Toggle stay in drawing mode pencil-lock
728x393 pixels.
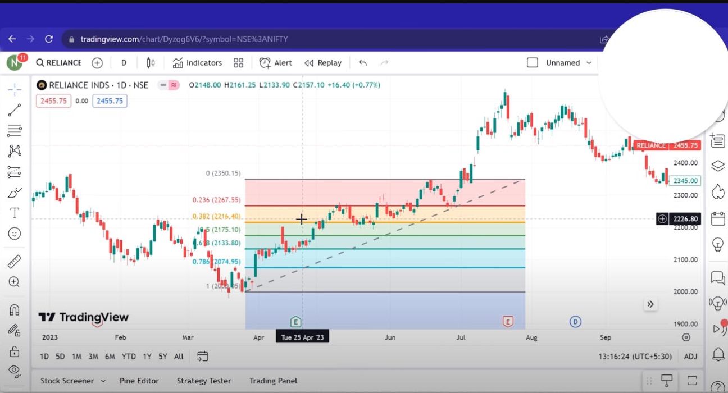15,330
